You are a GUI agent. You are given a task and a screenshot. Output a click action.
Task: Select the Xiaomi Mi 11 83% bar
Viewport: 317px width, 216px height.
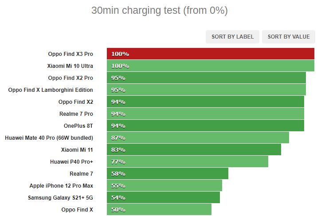point(194,149)
